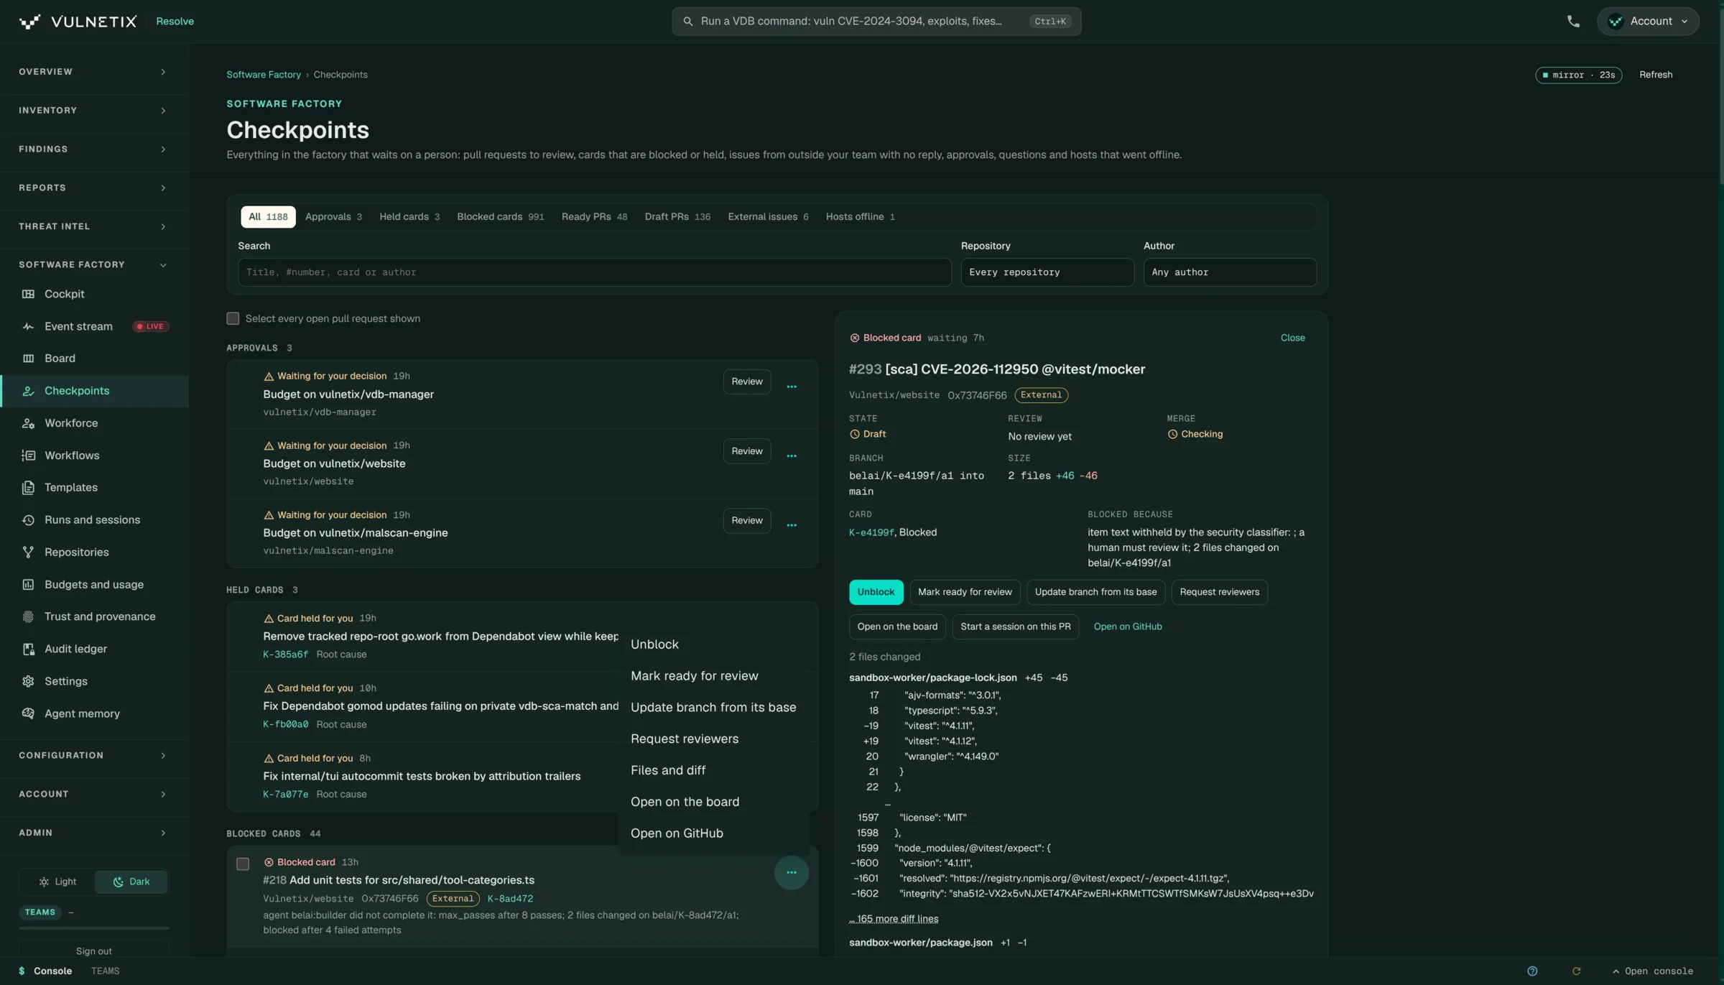The image size is (1724, 985).
Task: Open Settings in the sidebar
Action: coord(94,681)
